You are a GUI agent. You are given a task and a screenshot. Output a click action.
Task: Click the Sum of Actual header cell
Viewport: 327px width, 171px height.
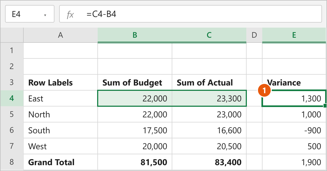pyautogui.click(x=209, y=82)
